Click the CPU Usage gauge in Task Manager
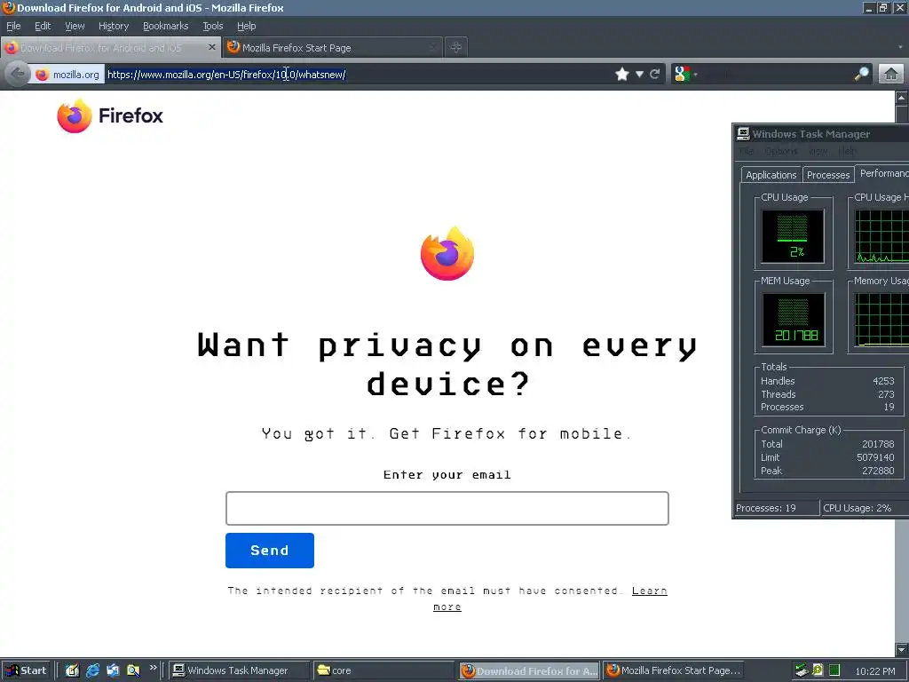The height and width of the screenshot is (682, 909). 793,236
